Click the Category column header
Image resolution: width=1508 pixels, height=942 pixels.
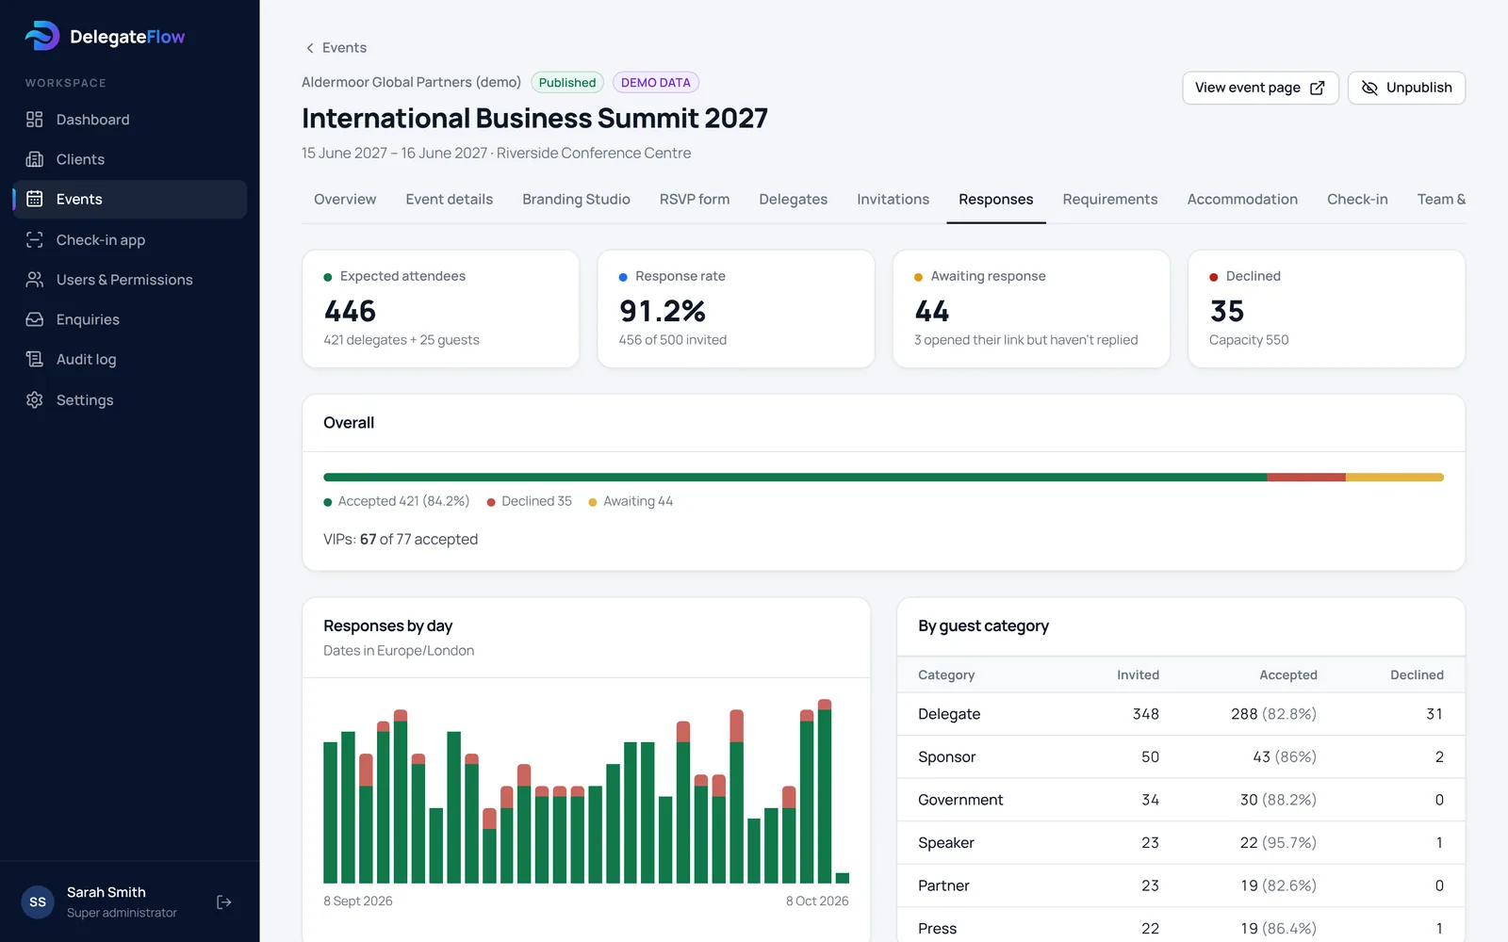coord(946,675)
